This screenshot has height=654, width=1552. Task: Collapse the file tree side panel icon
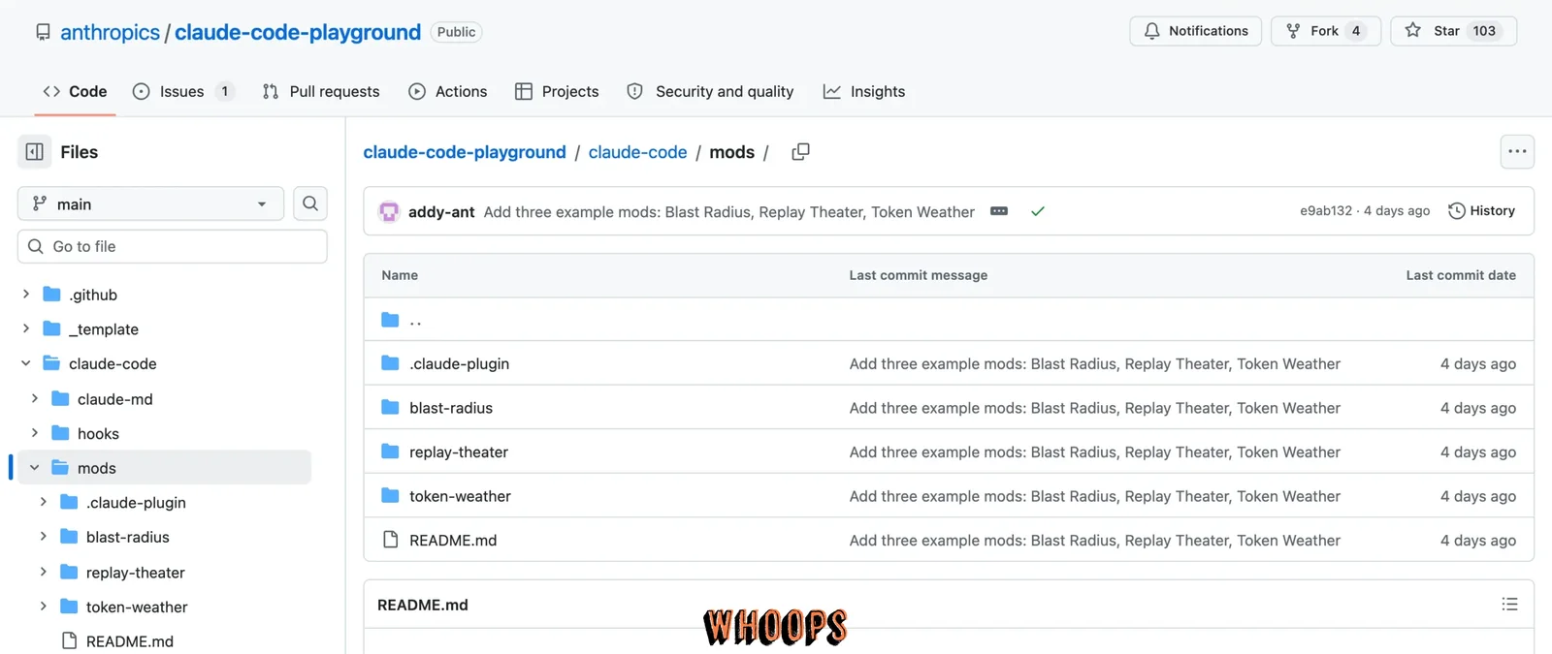(35, 152)
